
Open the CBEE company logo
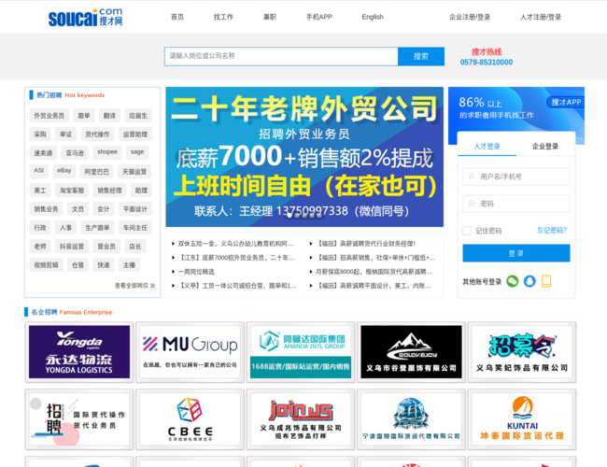pyautogui.click(x=190, y=417)
